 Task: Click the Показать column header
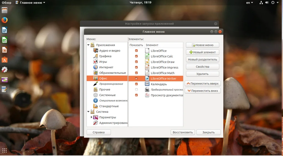(x=136, y=45)
